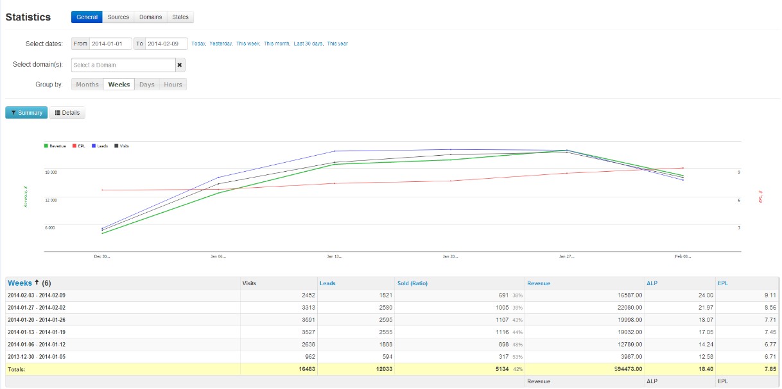Group statistics by Weeks
This screenshot has height=389, width=782.
tap(119, 85)
